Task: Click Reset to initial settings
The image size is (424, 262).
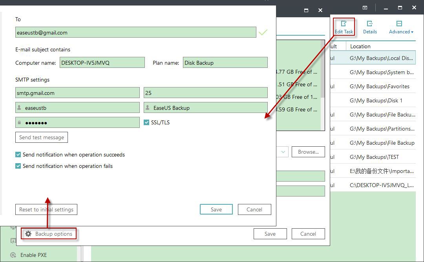Action: click(46, 209)
